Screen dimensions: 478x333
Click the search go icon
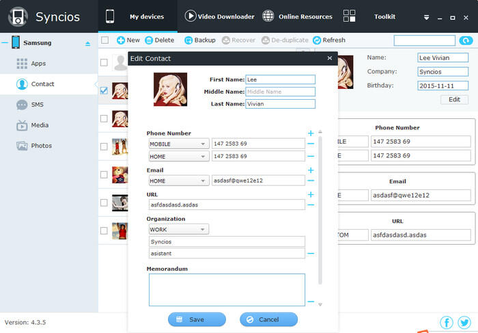(x=464, y=40)
